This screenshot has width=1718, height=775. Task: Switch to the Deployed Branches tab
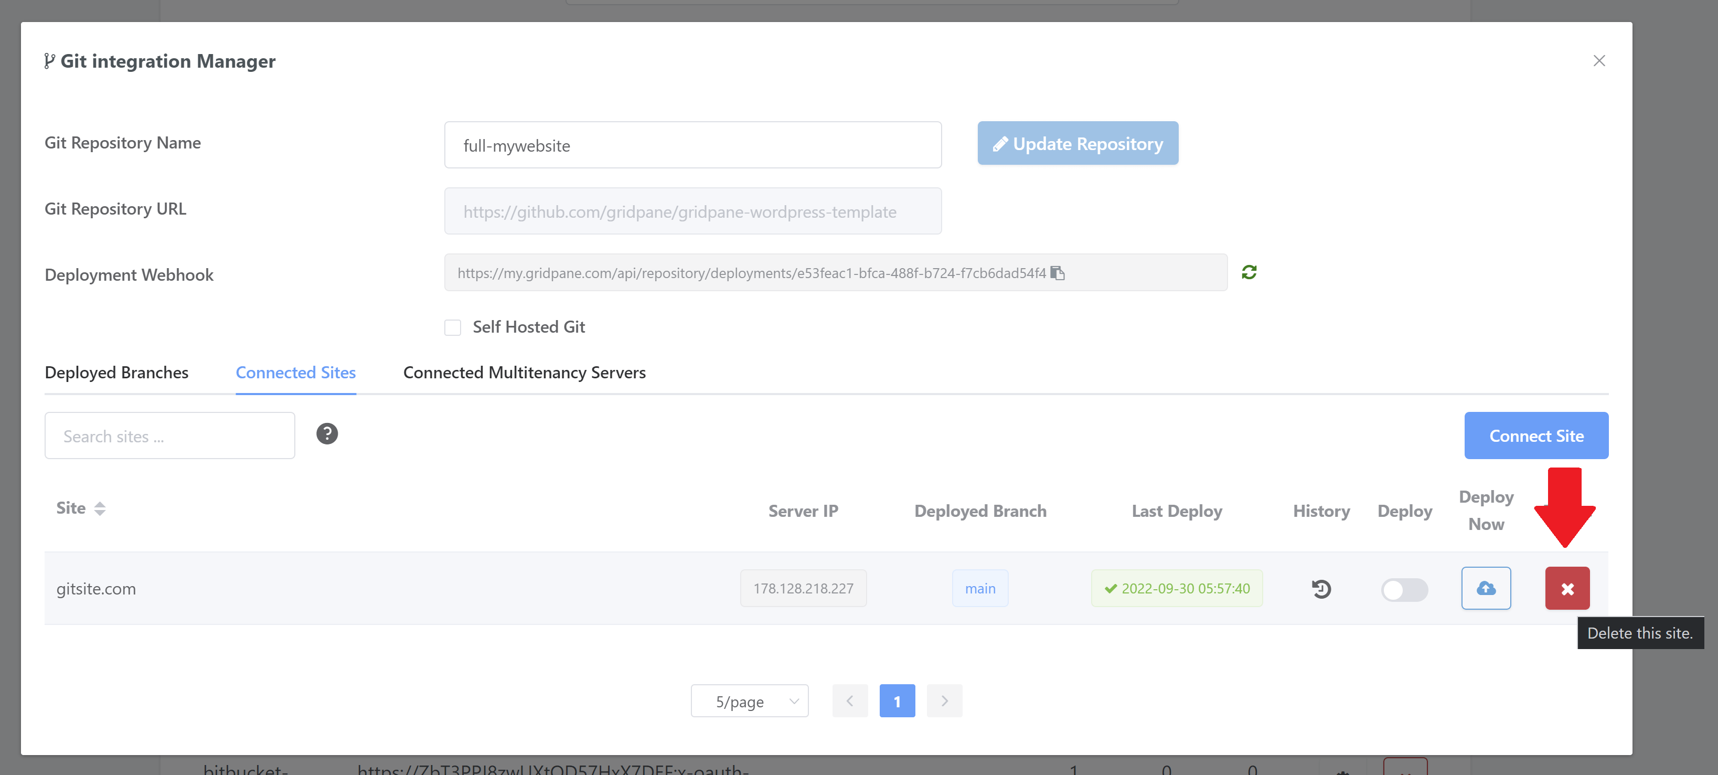point(116,373)
